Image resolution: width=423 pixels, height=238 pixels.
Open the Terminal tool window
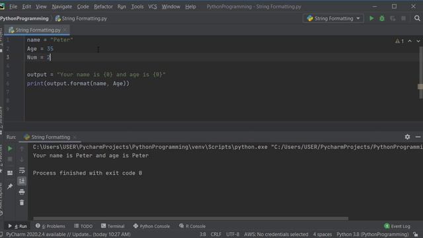(x=113, y=226)
